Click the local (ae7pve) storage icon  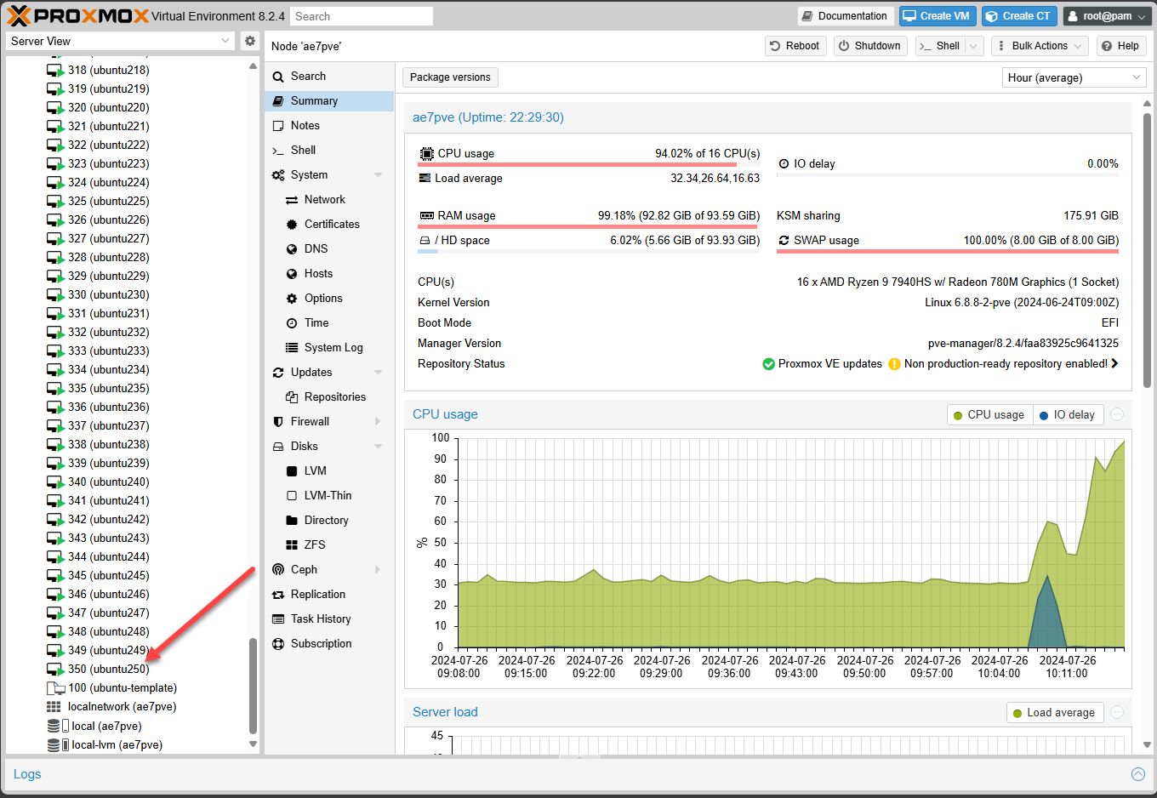pos(58,727)
